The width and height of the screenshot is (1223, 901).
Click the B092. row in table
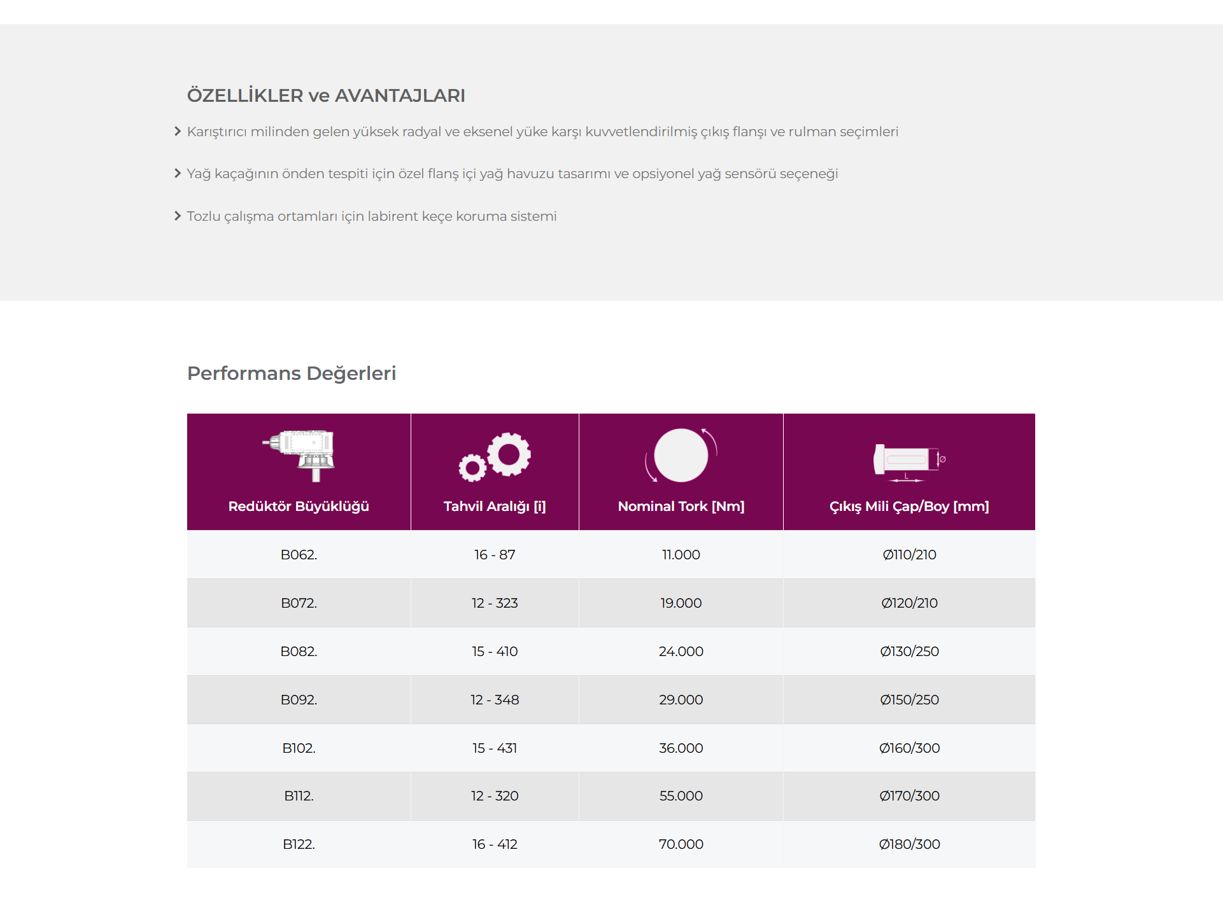pos(611,700)
